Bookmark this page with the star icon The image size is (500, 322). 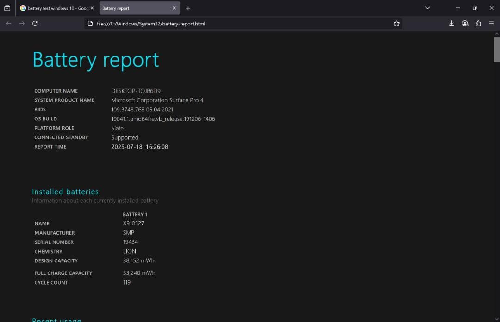pyautogui.click(x=396, y=23)
